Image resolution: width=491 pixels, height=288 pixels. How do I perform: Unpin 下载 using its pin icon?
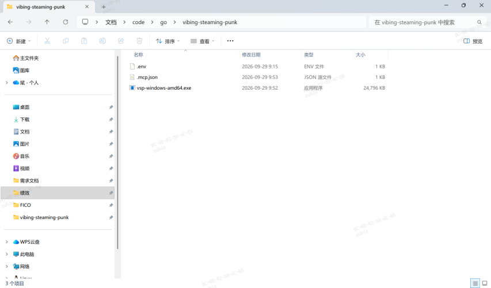(111, 120)
